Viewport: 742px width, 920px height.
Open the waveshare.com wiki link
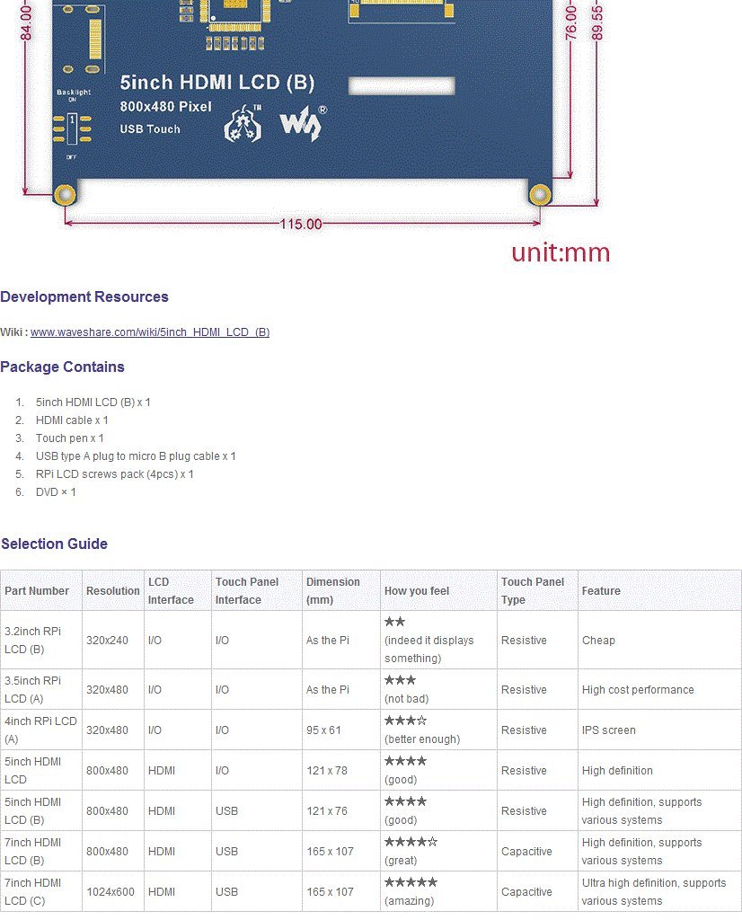pos(150,332)
